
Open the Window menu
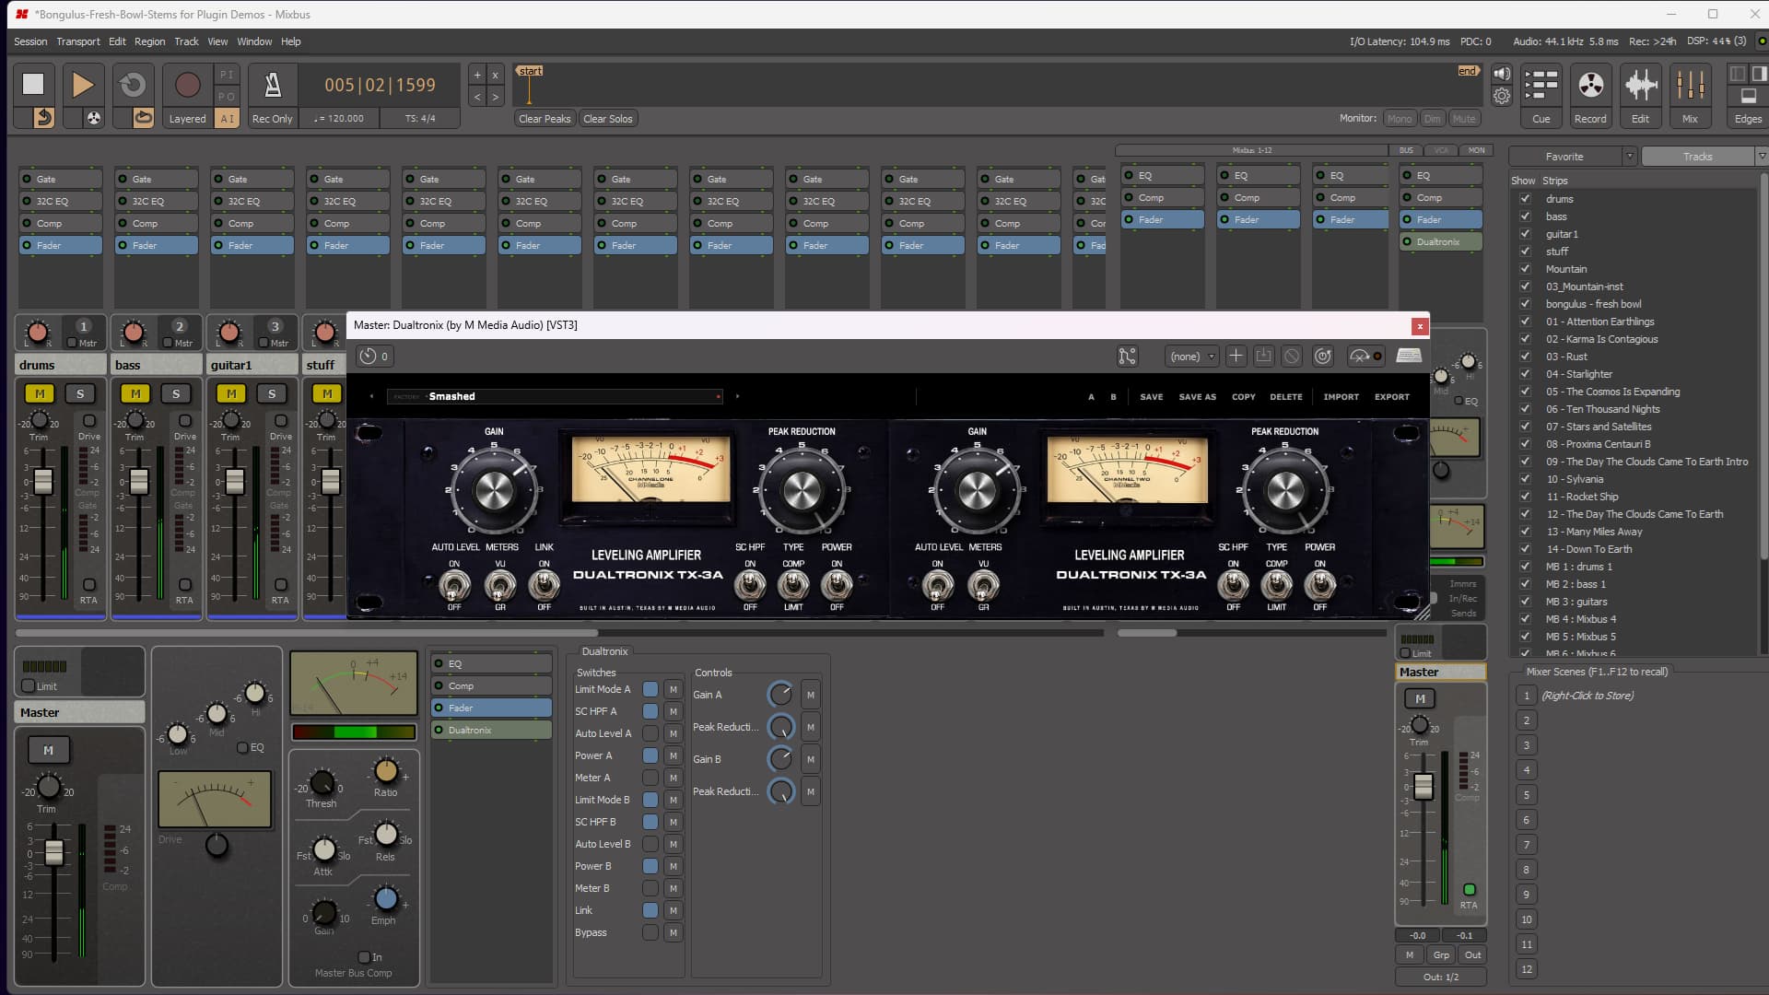click(x=254, y=41)
